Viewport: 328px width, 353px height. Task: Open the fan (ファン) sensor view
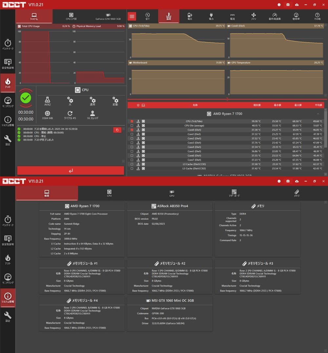[254, 16]
